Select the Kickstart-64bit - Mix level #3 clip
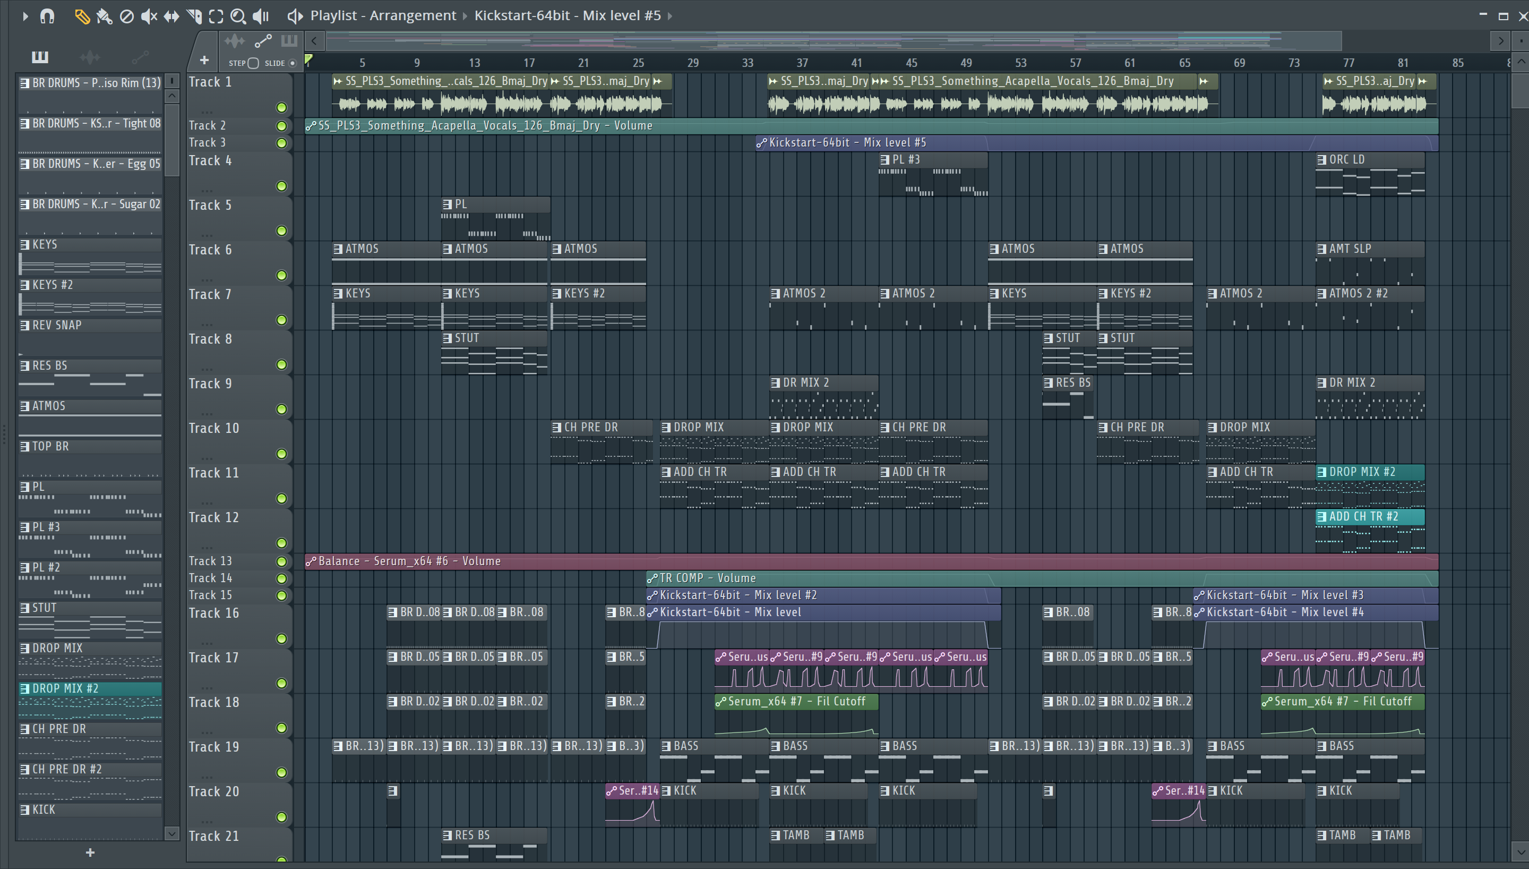Image resolution: width=1529 pixels, height=869 pixels. [x=1316, y=595]
